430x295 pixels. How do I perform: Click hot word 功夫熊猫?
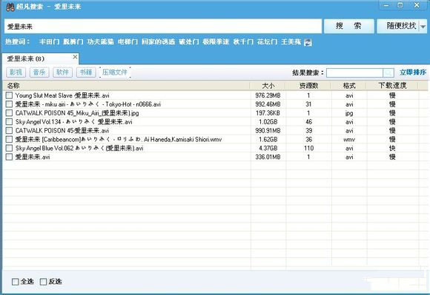(100, 42)
